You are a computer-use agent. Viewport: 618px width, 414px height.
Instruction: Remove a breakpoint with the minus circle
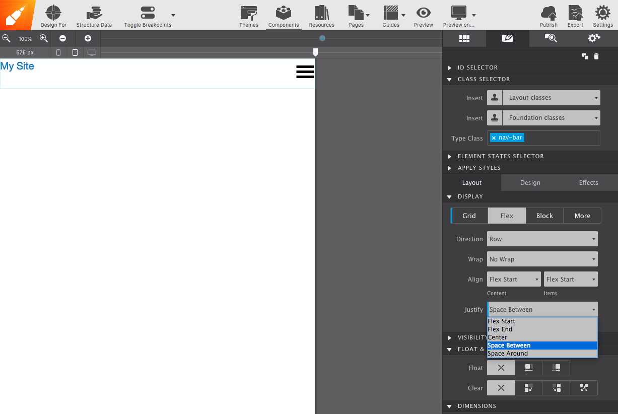[62, 38]
